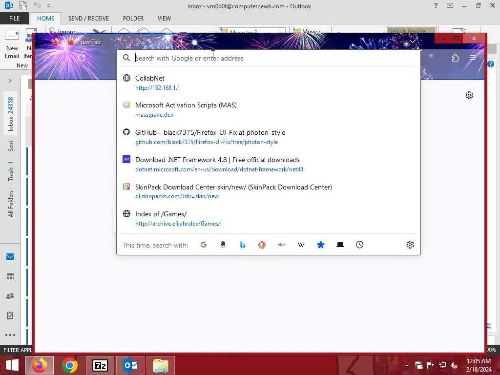Open a new Firefox tab with plus

click(x=181, y=42)
